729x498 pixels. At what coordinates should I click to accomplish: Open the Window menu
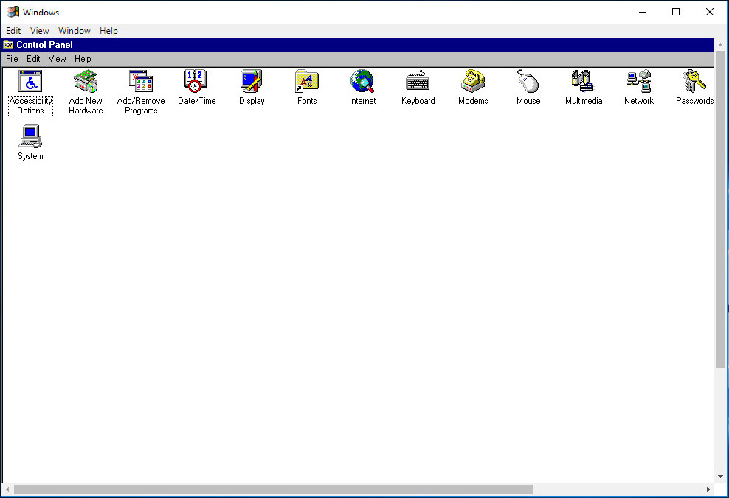click(x=75, y=31)
